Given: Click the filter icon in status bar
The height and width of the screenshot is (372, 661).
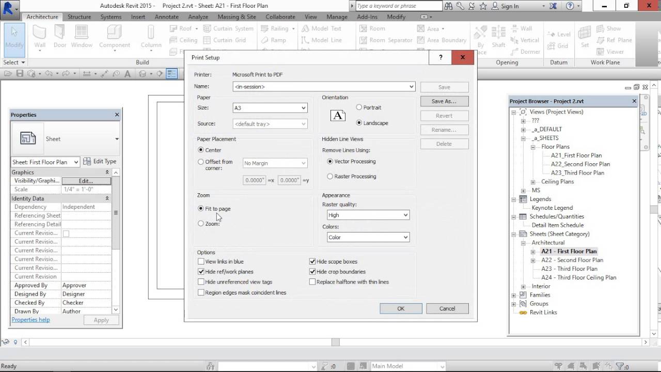Looking at the screenshot, I should pos(621,366).
